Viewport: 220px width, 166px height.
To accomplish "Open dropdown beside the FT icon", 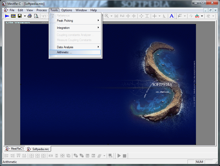I will (x=185, y=16).
